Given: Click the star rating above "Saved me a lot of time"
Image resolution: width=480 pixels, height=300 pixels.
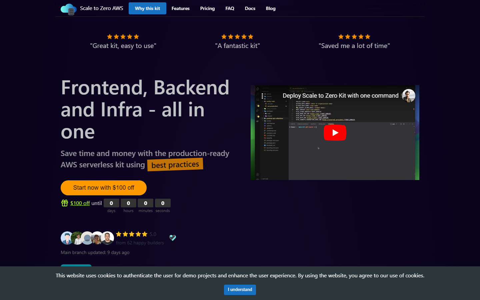Looking at the screenshot, I should click(x=354, y=37).
